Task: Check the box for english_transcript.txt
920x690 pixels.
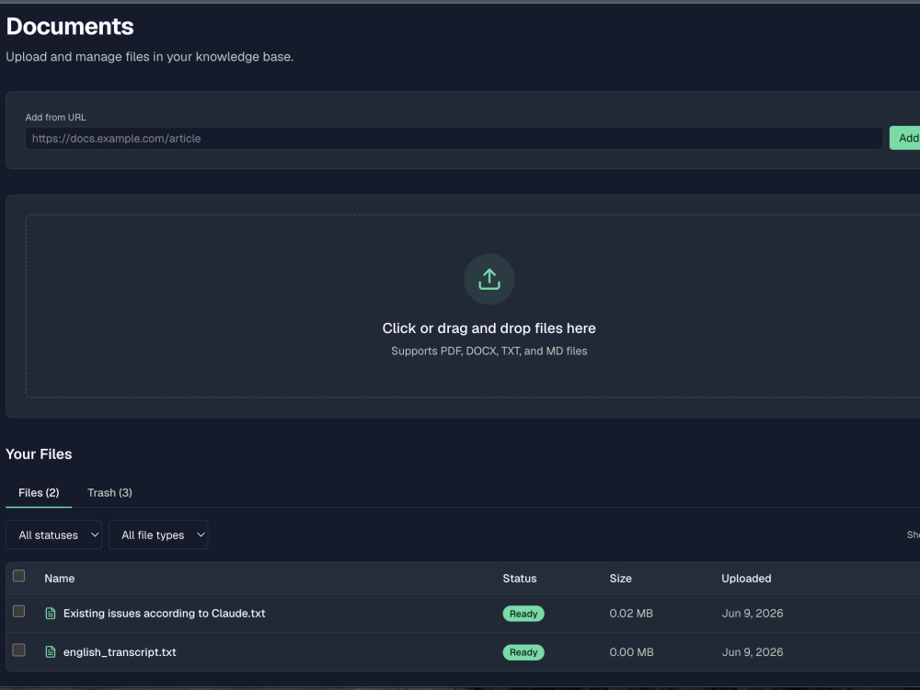Action: (18, 650)
